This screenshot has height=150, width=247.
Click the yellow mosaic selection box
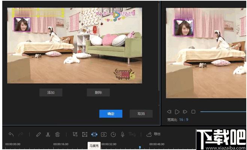[38, 13]
